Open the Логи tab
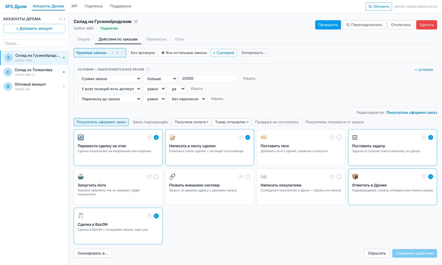The width and height of the screenshot is (442, 265). click(x=179, y=39)
